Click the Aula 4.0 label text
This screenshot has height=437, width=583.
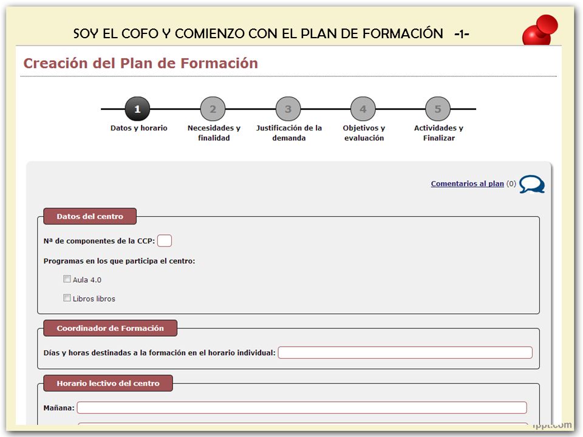coord(87,280)
